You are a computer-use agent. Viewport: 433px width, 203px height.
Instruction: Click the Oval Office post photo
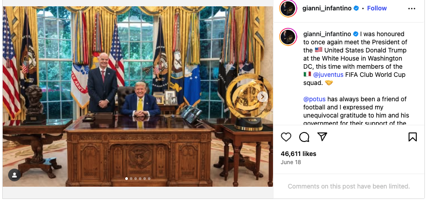pyautogui.click(x=138, y=96)
